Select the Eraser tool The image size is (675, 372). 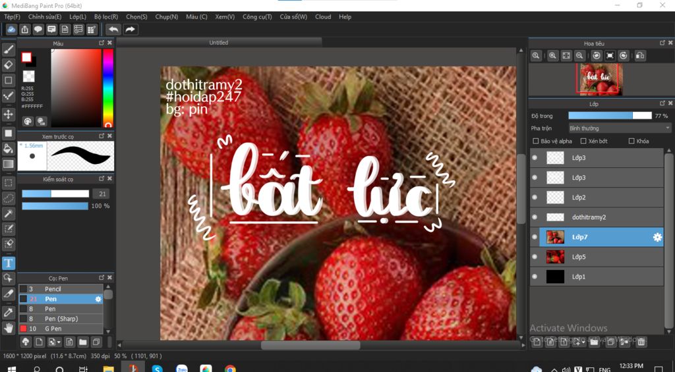pos(8,65)
